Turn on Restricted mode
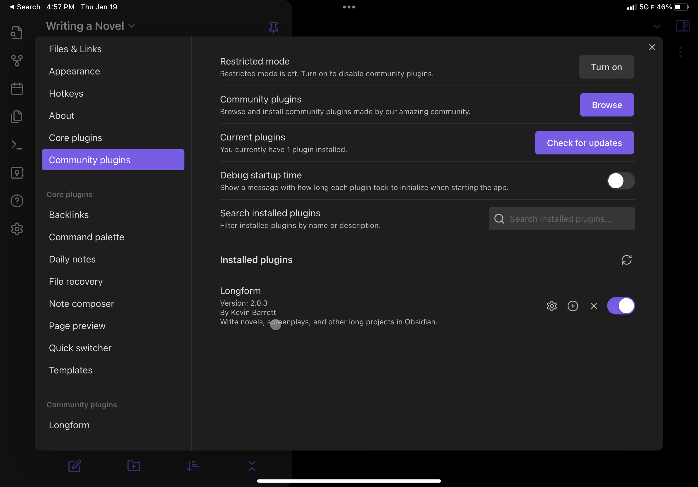 coord(606,67)
